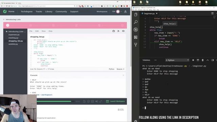217x122 pixels.
Task: Open terminal panel ellipsis menu
Action: (155, 60)
